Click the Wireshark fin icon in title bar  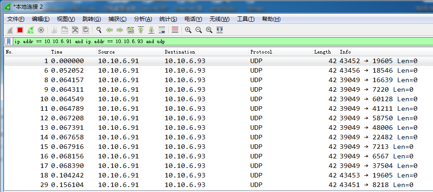coord(7,7)
